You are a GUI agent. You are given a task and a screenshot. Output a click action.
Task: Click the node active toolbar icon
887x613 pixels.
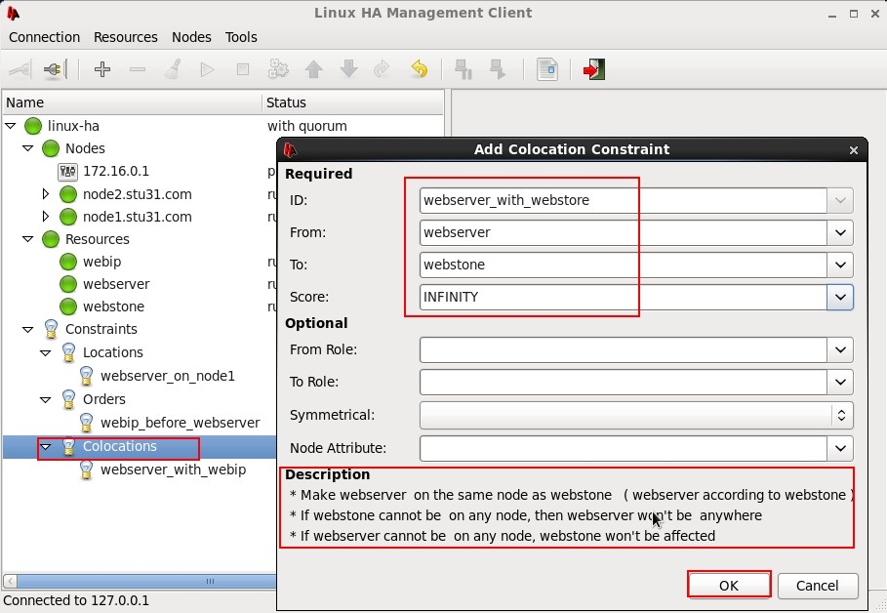pos(498,69)
